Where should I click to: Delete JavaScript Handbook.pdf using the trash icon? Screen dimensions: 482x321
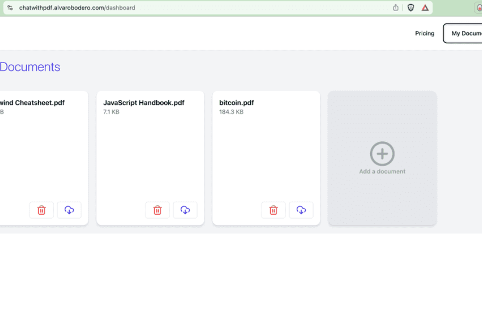pyautogui.click(x=158, y=210)
